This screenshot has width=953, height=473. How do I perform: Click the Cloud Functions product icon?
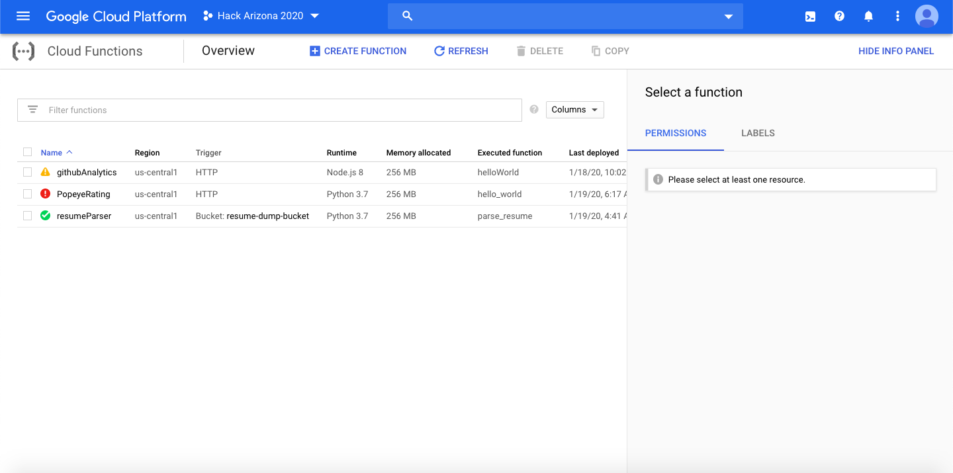point(24,51)
